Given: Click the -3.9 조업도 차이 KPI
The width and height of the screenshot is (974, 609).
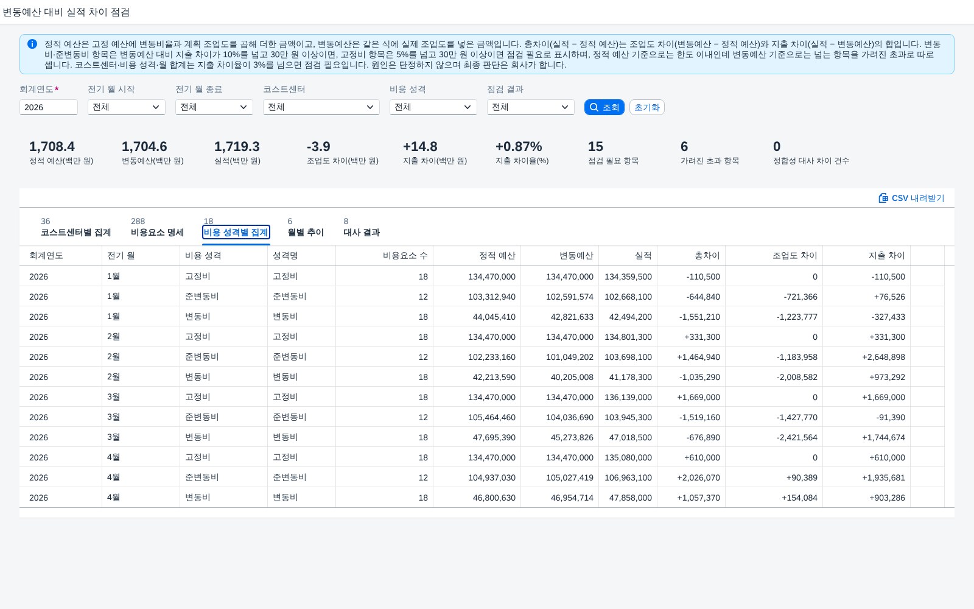Looking at the screenshot, I should tap(343, 152).
